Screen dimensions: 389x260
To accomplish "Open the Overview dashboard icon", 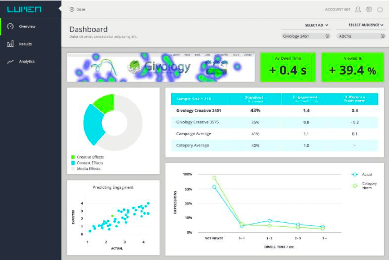I will pyautogui.click(x=10, y=26).
